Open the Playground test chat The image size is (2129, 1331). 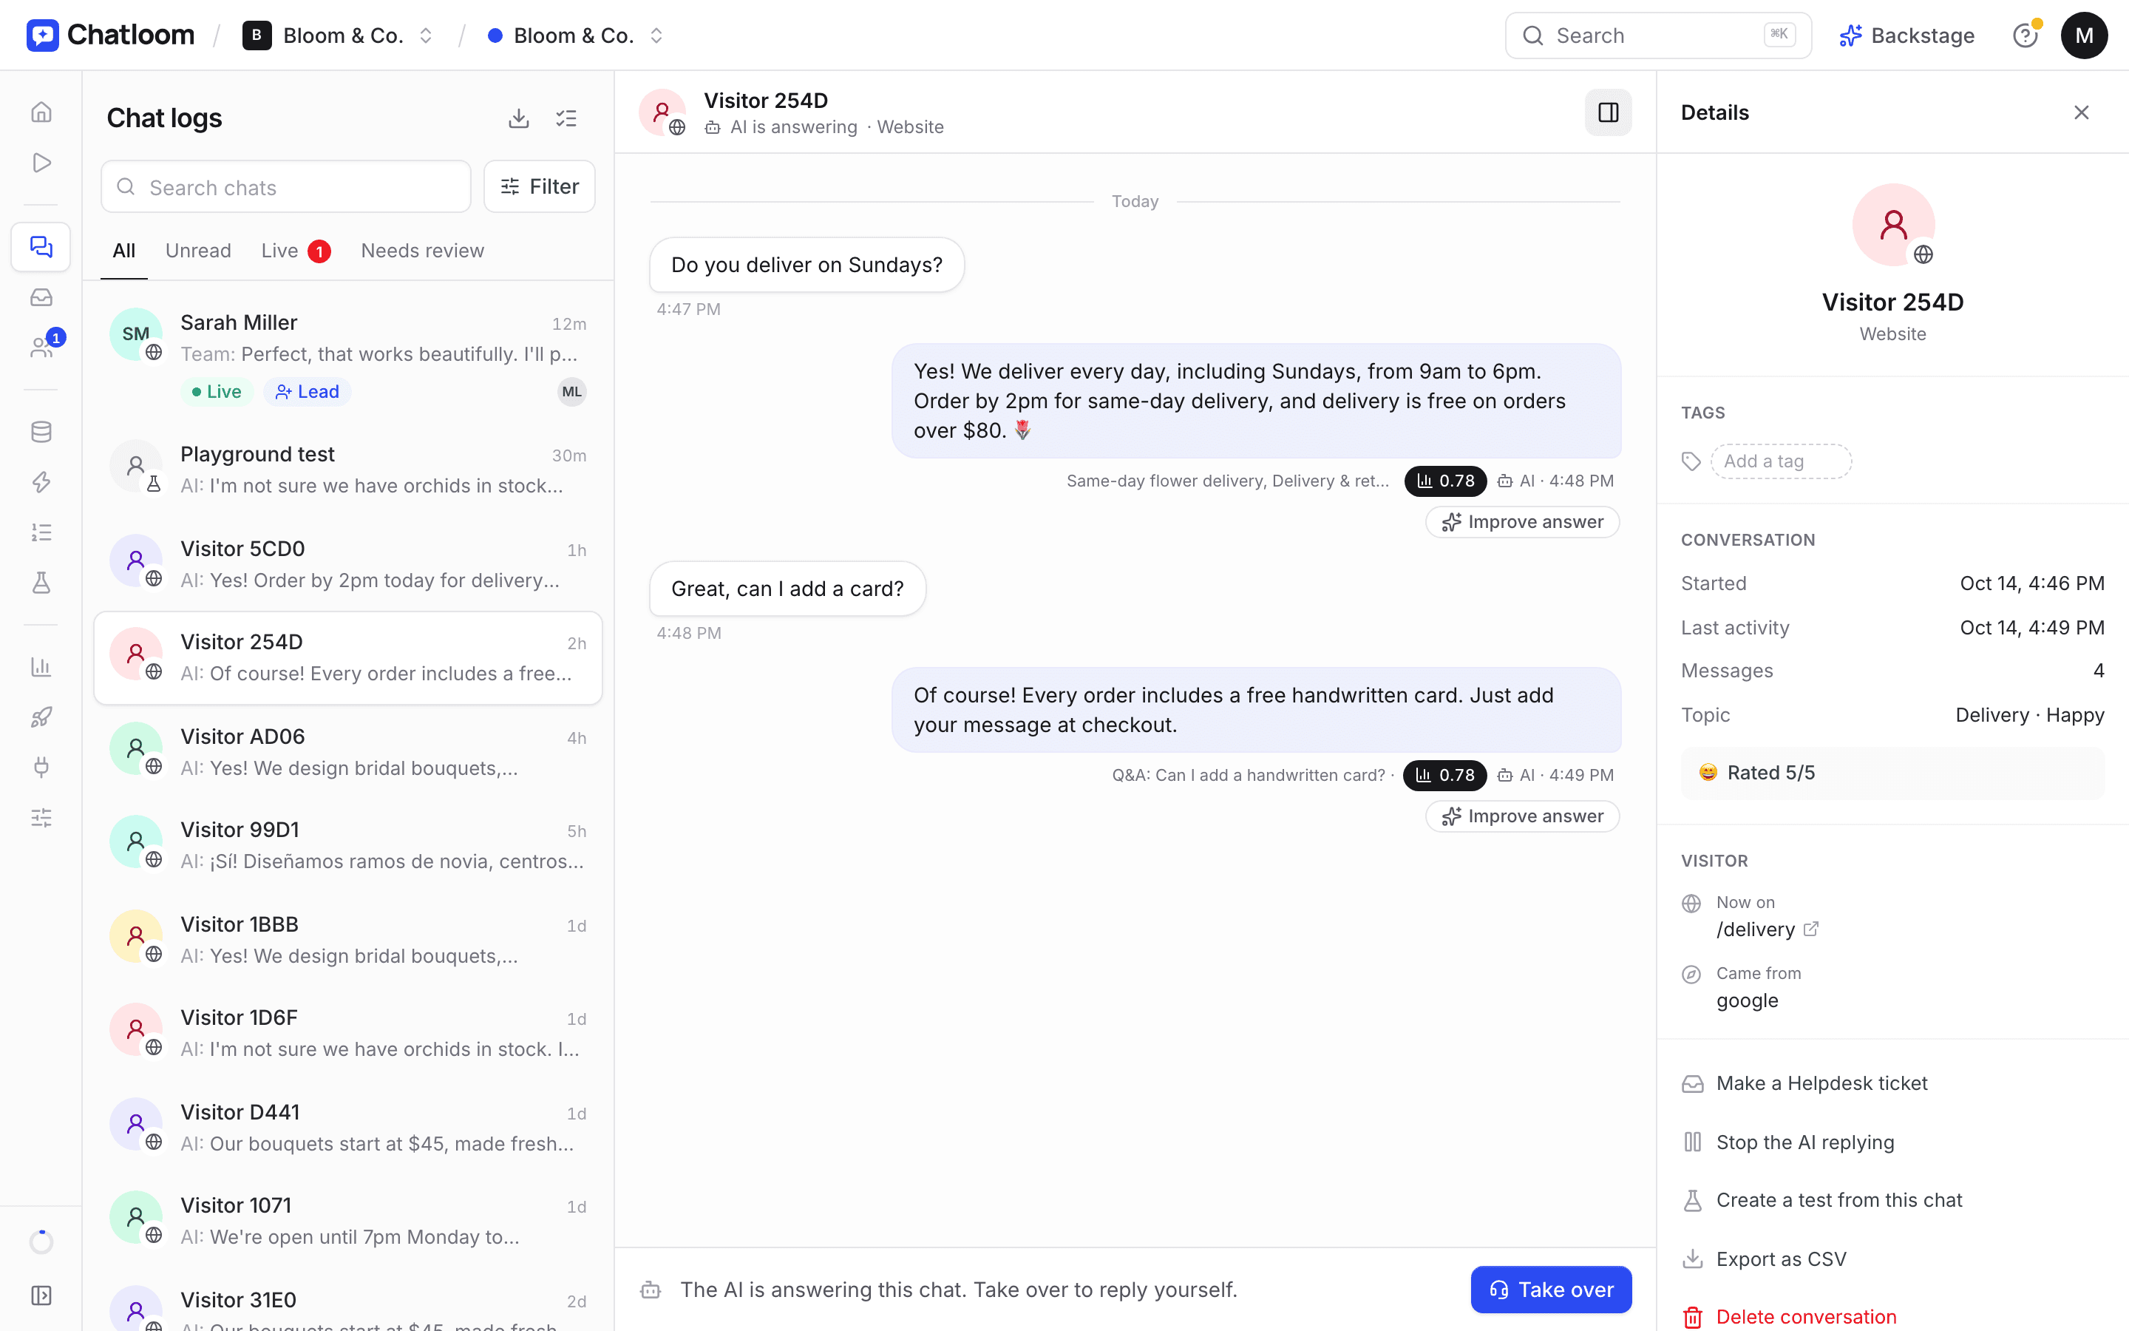348,470
